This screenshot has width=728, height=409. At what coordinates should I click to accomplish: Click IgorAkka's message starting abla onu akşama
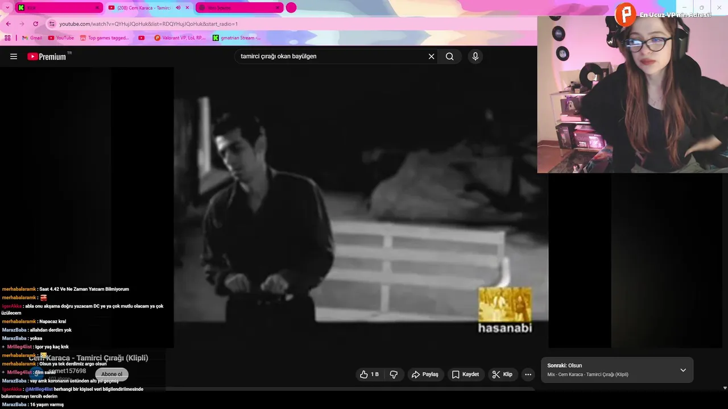82,309
